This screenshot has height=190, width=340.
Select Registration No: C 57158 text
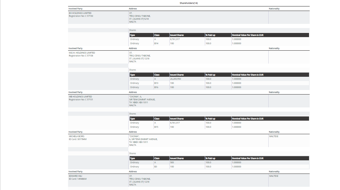(81, 56)
